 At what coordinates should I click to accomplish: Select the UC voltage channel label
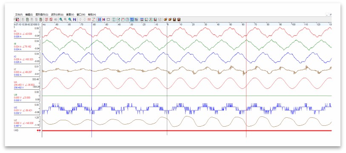[15, 108]
